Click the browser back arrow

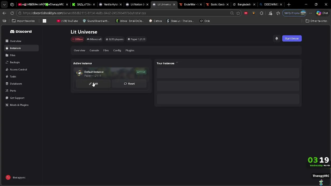pos(4,13)
